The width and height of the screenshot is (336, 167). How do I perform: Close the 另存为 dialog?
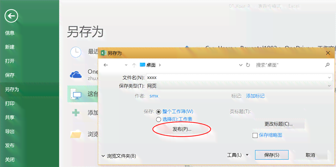328,53
